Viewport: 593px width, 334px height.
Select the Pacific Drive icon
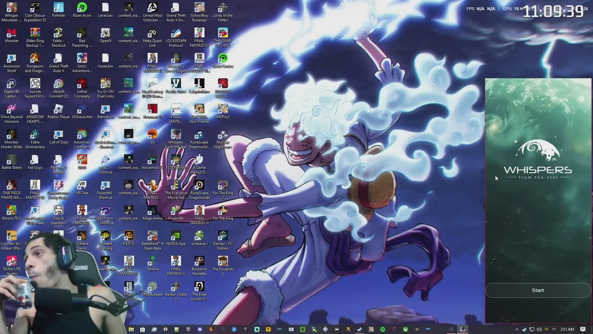(x=176, y=86)
